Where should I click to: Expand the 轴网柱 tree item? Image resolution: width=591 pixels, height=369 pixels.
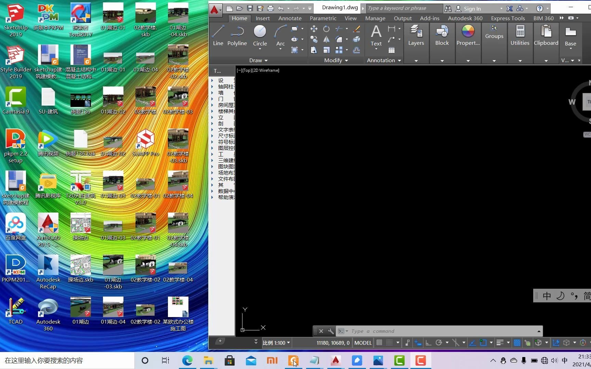click(x=212, y=87)
